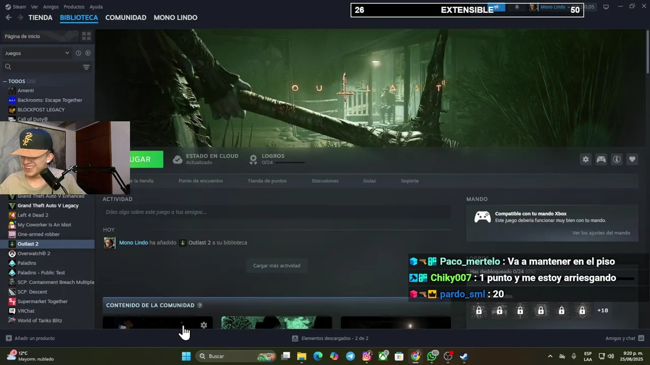Open community content settings gear
This screenshot has width=650, height=365.
[x=204, y=325]
